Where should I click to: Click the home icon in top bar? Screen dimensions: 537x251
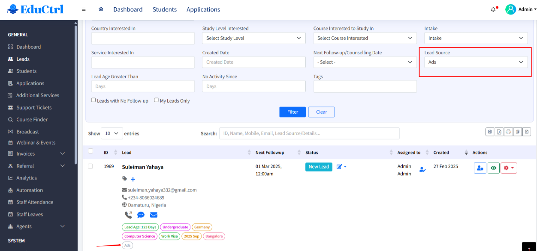tap(101, 9)
